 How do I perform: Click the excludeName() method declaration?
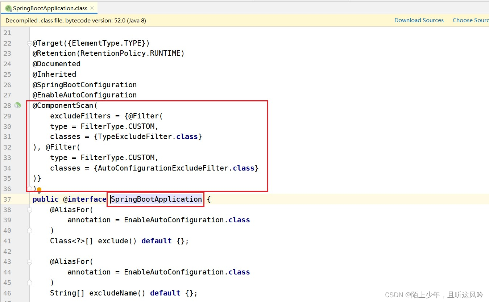[117, 293]
